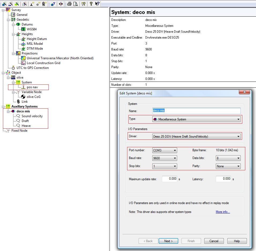Select the olive CoG node icon

tap(23, 97)
